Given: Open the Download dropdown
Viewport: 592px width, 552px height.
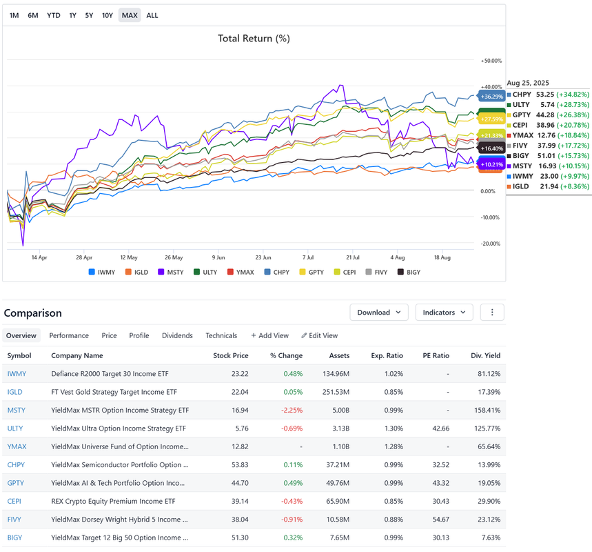Looking at the screenshot, I should 379,313.
